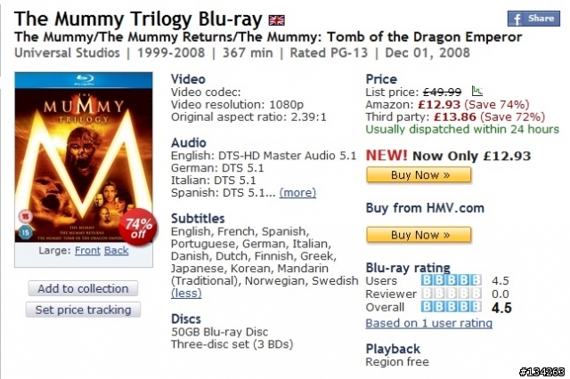
Task: Collapse subtitles list with less link
Action: point(186,293)
